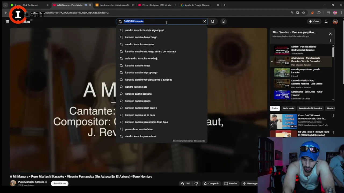Choose suggestion karaoke sandro te propongo
The height and width of the screenshot is (193, 344).
pyautogui.click(x=162, y=73)
